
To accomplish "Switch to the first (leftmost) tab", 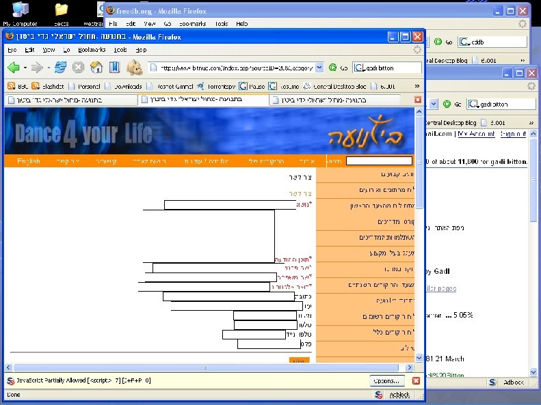I will pos(70,100).
